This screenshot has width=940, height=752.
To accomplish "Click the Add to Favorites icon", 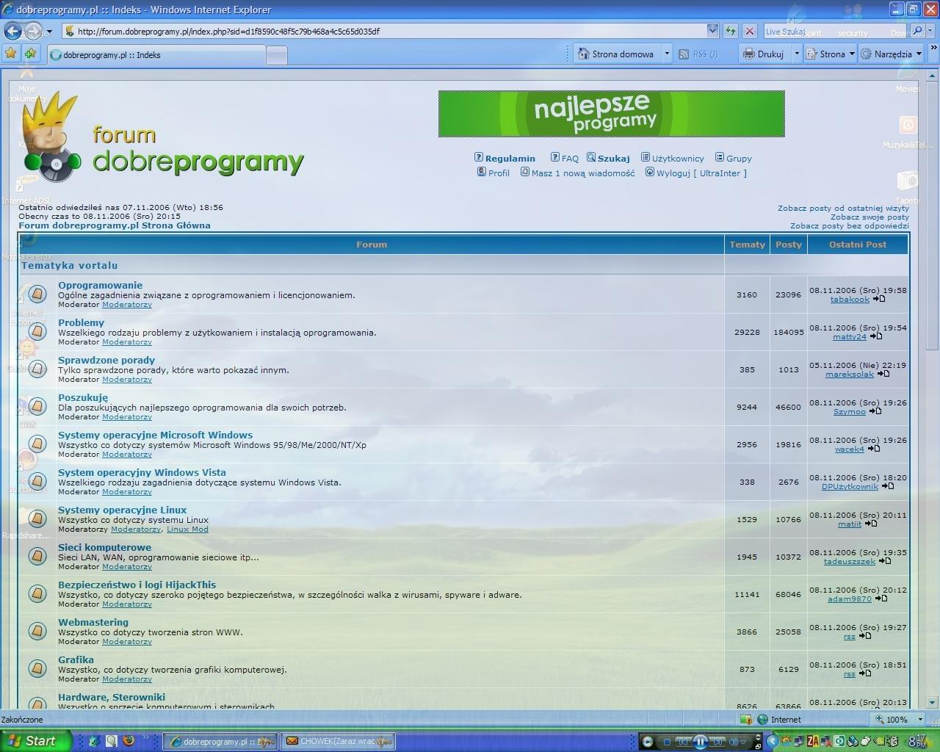I will (30, 54).
